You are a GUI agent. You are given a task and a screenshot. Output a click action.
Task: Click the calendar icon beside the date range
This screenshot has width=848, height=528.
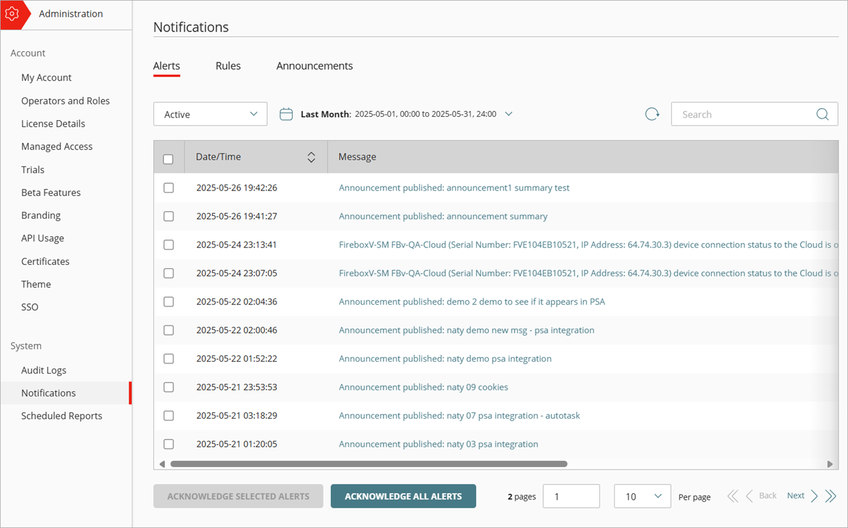click(x=286, y=113)
